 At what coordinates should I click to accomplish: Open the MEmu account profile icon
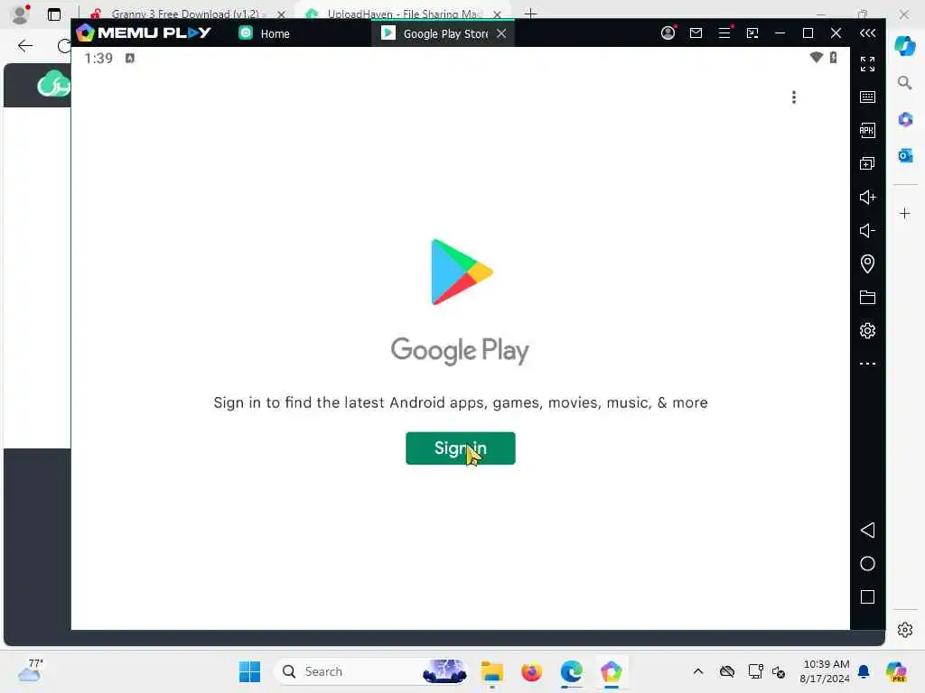tap(668, 33)
